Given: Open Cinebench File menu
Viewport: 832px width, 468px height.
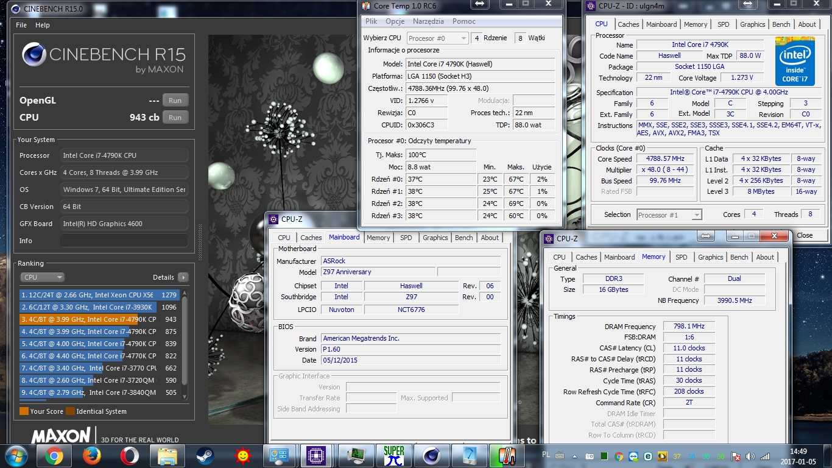Looking at the screenshot, I should pyautogui.click(x=21, y=25).
